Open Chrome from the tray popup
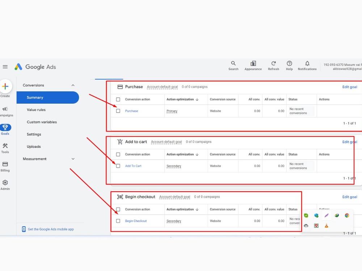Image resolution: width=362 pixels, height=271 pixels. pos(347,215)
